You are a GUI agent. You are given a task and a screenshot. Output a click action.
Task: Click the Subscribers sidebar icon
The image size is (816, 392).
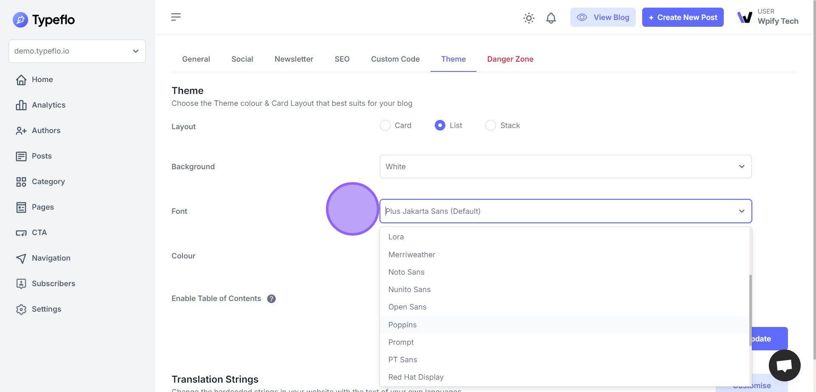click(x=21, y=284)
